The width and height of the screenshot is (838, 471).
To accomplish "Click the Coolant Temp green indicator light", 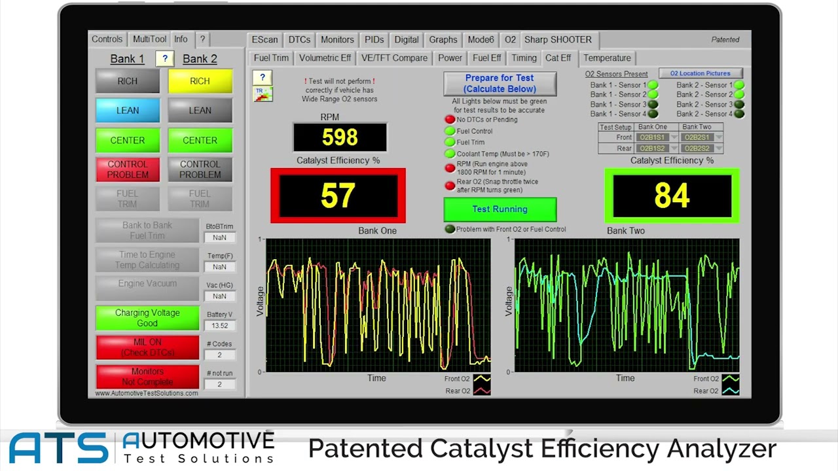I will [450, 154].
